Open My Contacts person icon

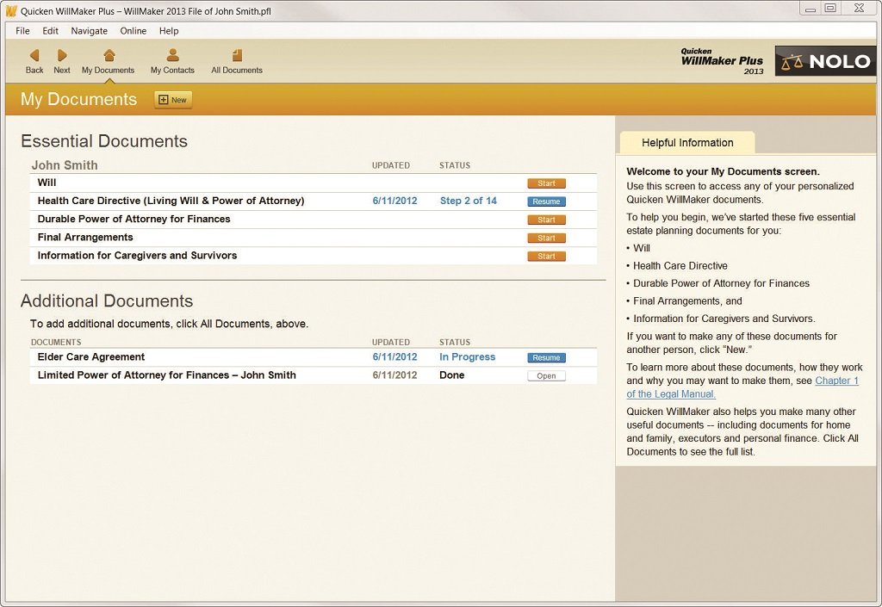click(x=172, y=56)
